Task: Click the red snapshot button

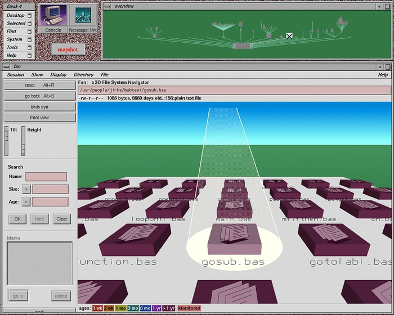Action: tap(68, 49)
